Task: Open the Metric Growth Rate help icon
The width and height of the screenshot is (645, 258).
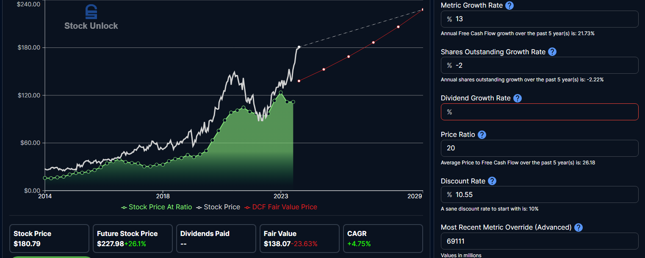Action: (509, 6)
